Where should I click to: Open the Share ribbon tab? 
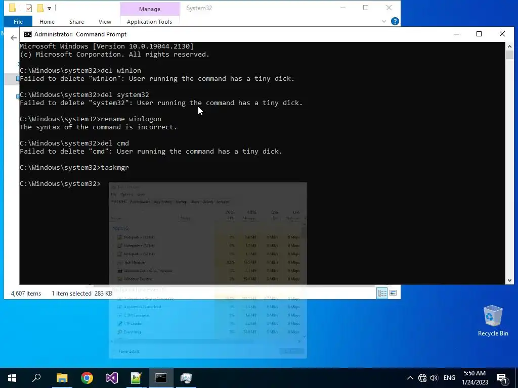76,22
